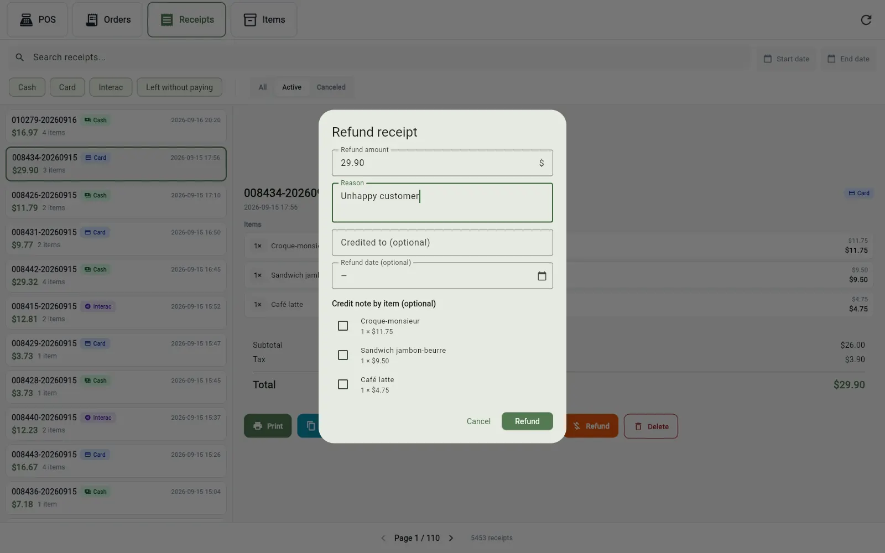
Task: Filter receipts by Cash
Action: point(27,87)
